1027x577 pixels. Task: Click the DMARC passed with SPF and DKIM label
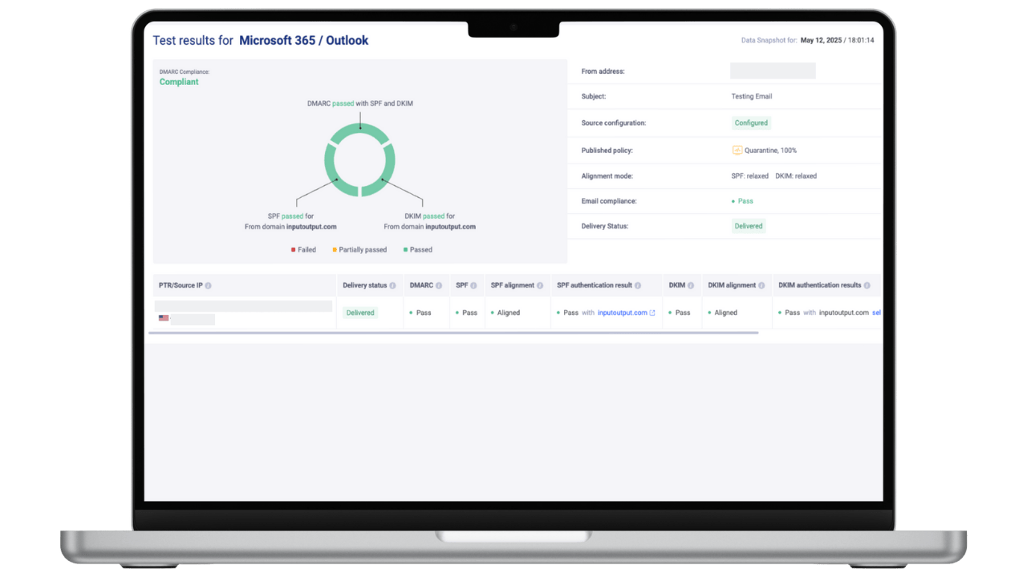coord(360,103)
